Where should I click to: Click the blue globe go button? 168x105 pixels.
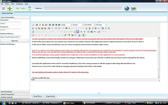coord(127,8)
